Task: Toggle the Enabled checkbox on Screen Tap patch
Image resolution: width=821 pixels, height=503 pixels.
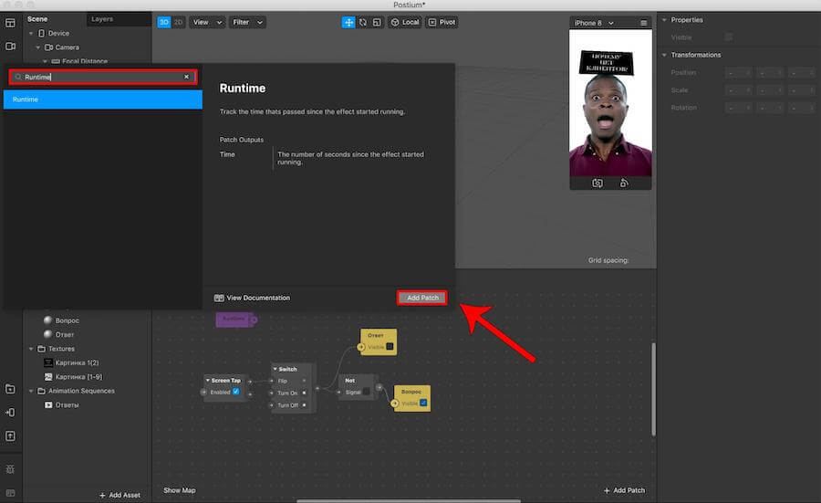Action: 235,392
